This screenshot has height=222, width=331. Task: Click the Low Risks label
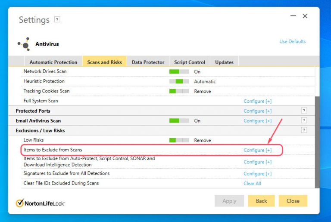(x=33, y=140)
